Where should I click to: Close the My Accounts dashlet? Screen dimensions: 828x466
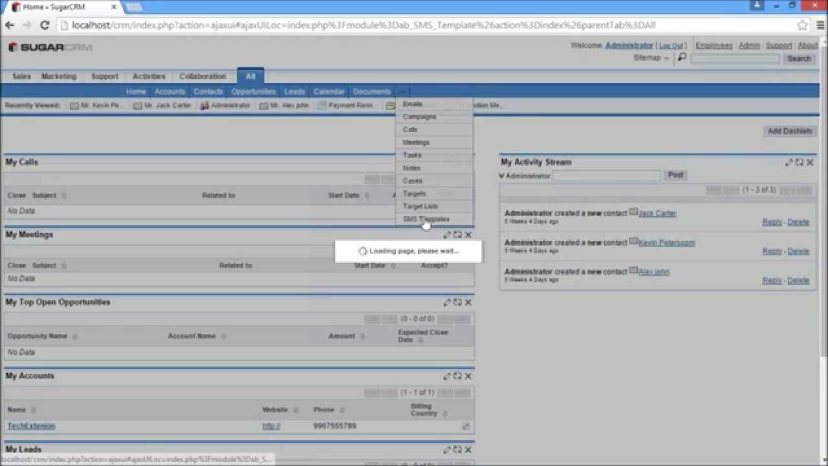[468, 376]
